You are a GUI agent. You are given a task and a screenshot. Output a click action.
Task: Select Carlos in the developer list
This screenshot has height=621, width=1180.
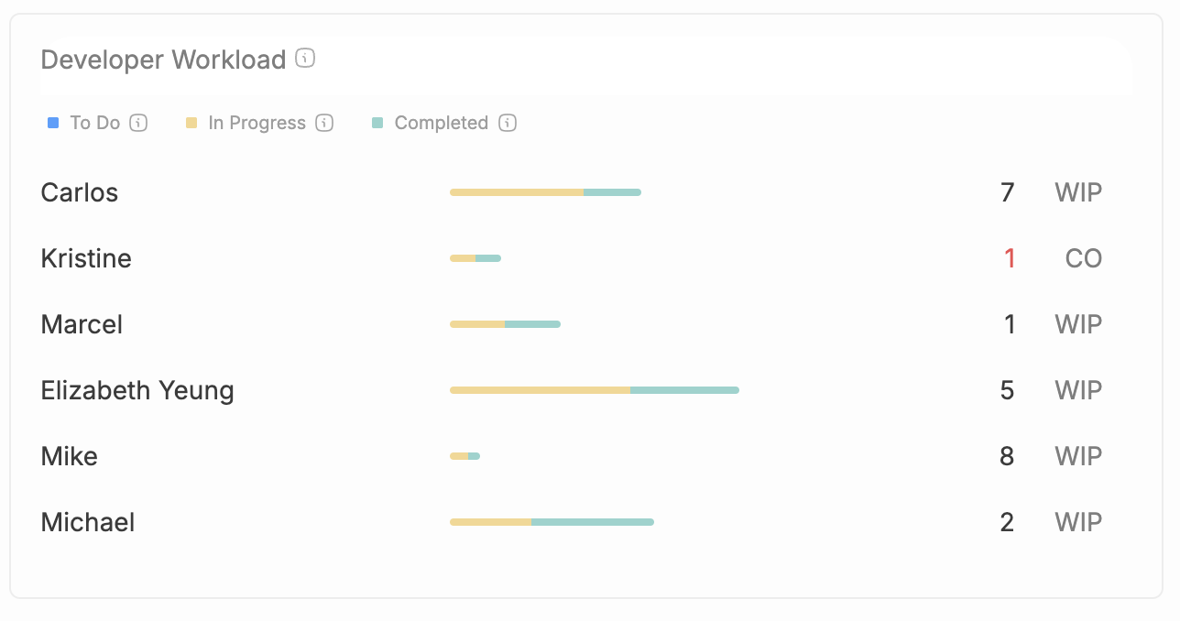(x=80, y=192)
